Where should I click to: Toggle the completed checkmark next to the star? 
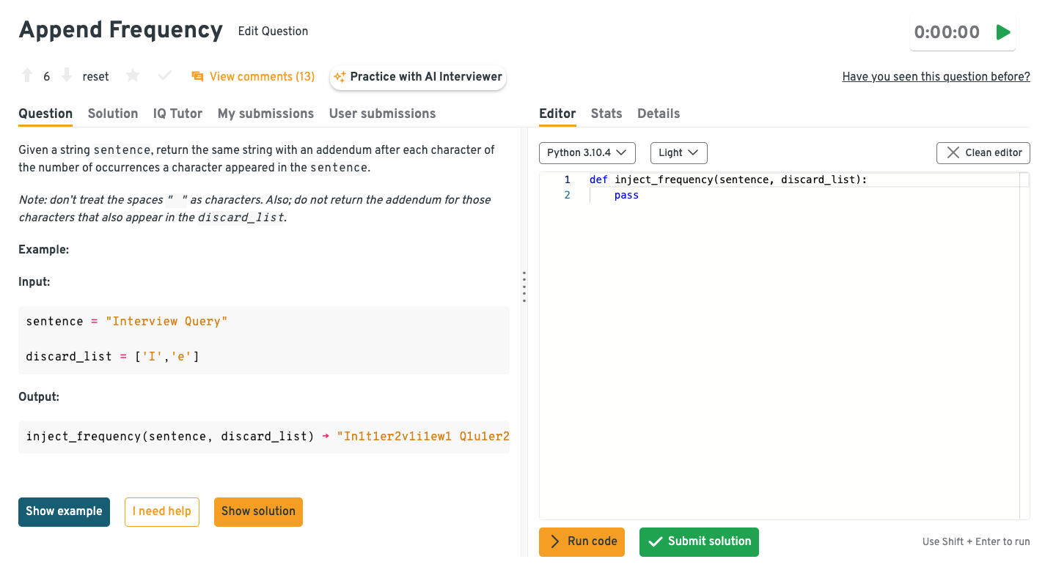point(164,75)
